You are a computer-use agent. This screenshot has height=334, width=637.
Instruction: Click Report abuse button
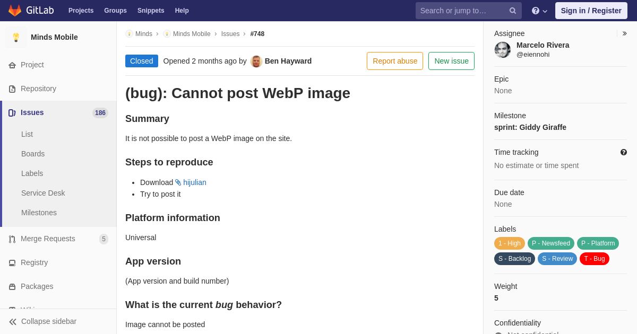tap(395, 61)
